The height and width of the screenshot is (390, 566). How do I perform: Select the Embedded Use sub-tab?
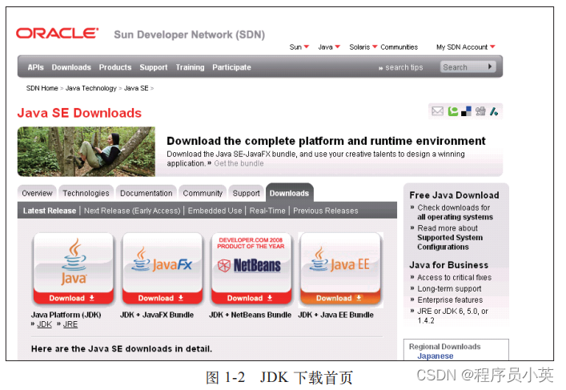tap(215, 211)
